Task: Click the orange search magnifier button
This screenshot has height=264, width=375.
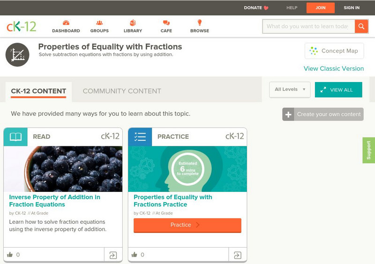Action: tap(361, 26)
